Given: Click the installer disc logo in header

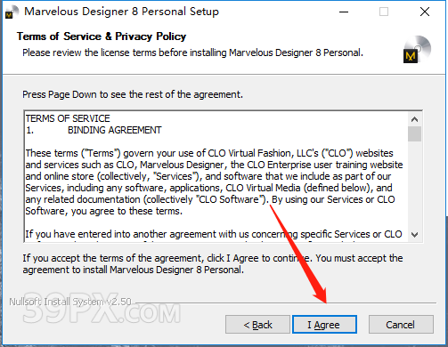Looking at the screenshot, I should pyautogui.click(x=417, y=49).
